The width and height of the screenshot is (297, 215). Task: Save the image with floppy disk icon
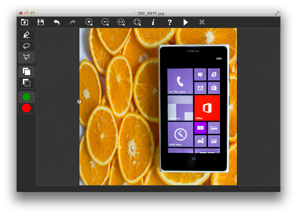[40, 22]
